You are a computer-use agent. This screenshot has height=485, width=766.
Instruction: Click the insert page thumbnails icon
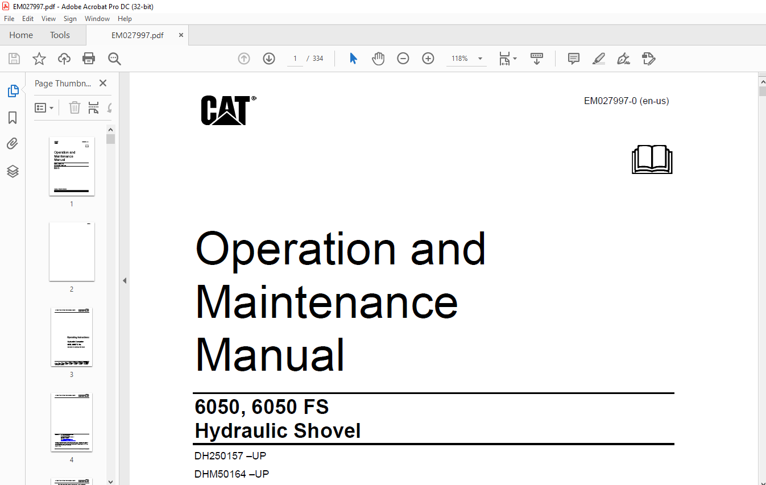(94, 107)
